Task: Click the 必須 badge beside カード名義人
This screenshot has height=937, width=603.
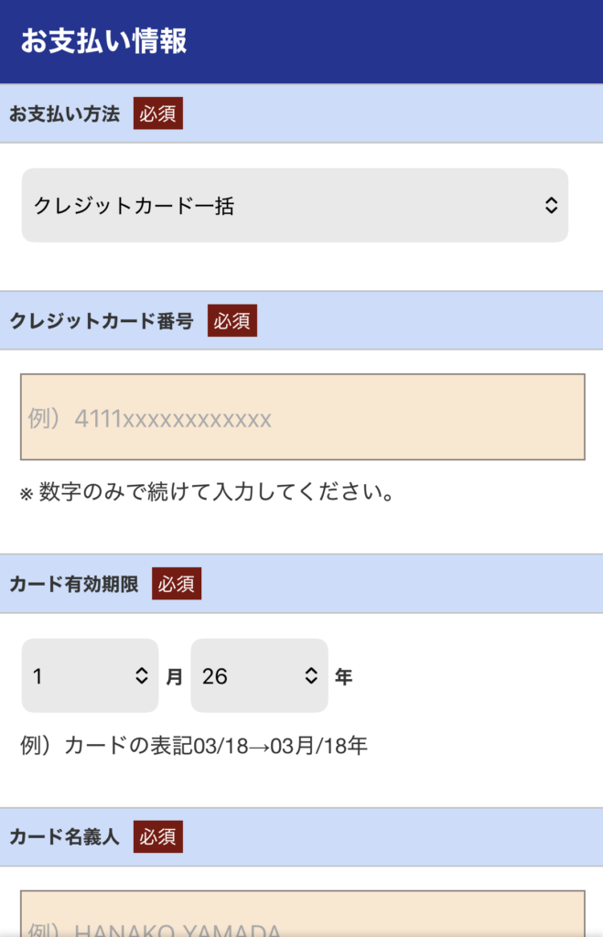Action: (157, 836)
